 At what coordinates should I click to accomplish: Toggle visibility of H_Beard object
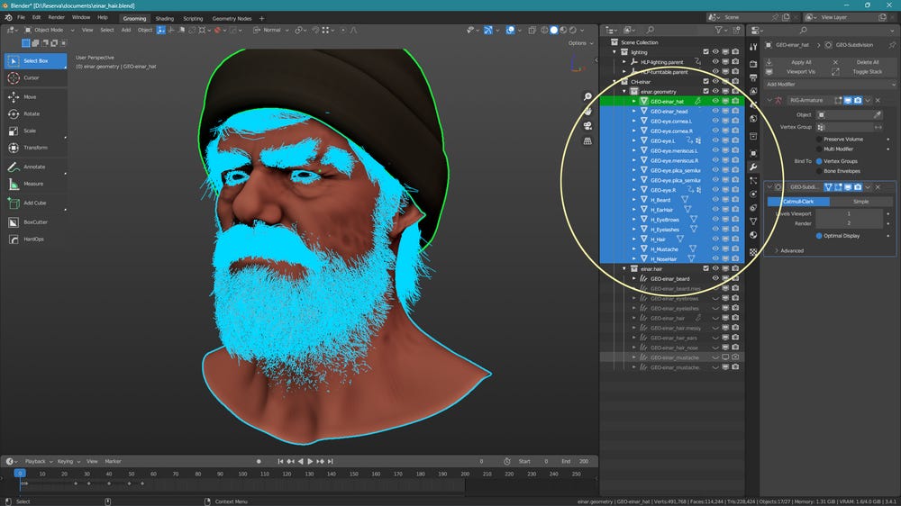pyautogui.click(x=715, y=199)
